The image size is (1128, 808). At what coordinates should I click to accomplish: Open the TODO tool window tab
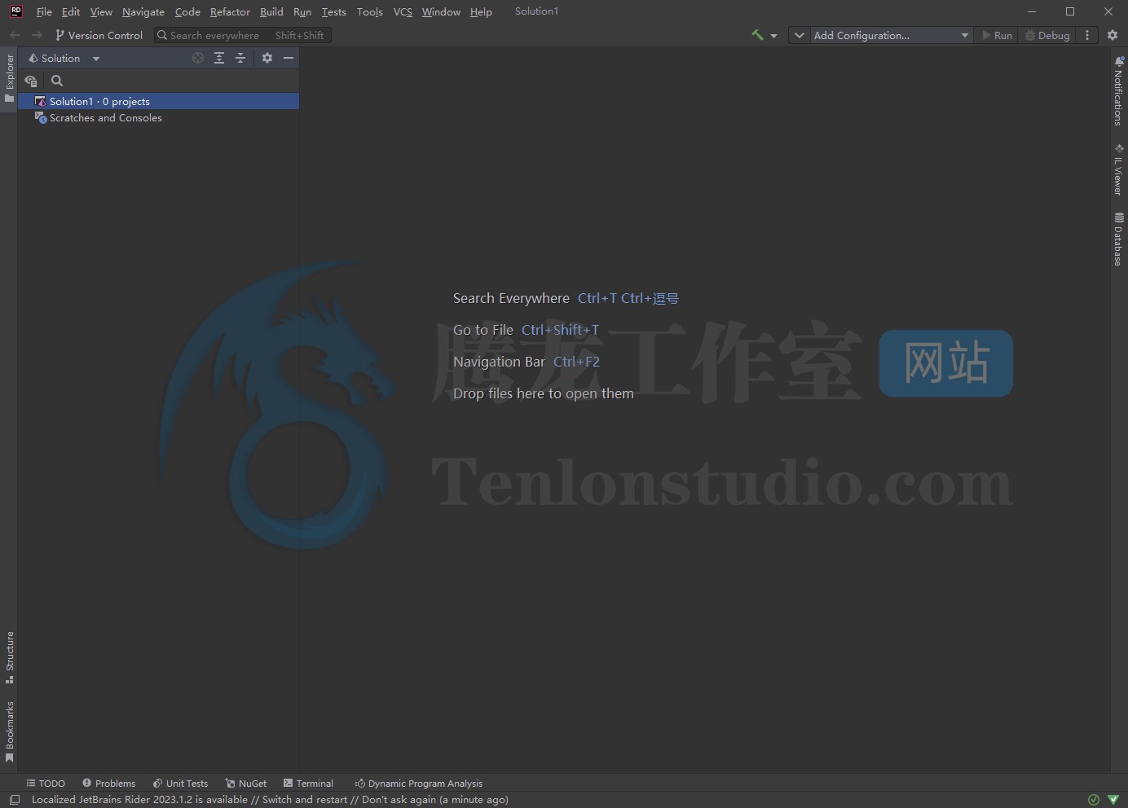tap(46, 784)
